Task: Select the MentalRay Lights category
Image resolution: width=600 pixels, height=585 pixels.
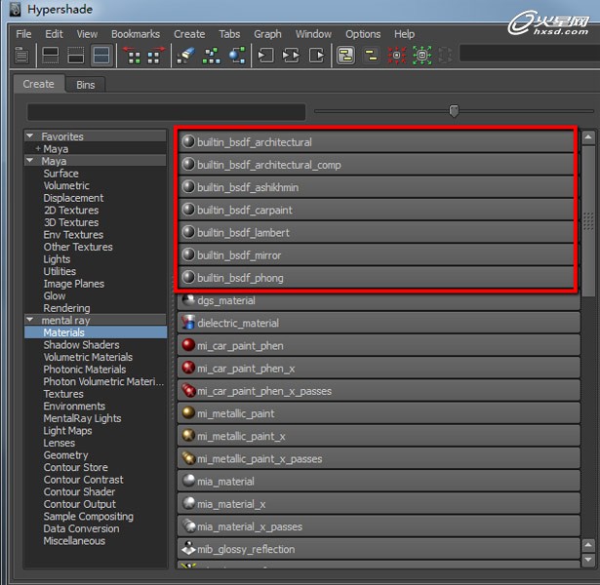Action: (x=82, y=418)
